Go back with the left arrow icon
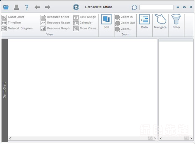This screenshot has height=144, width=195. coord(37,7)
